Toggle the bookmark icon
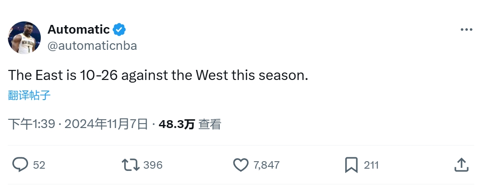Viewport: 483px width, 187px height. pyautogui.click(x=351, y=165)
